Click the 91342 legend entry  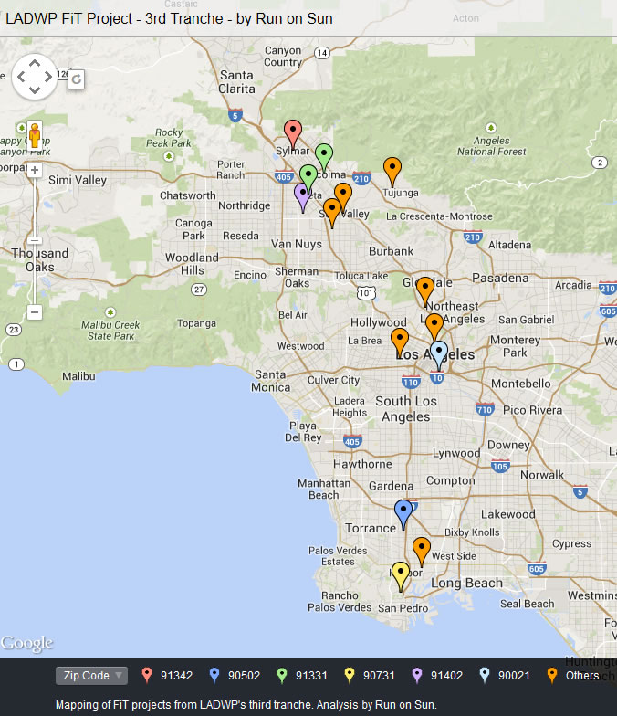(x=168, y=676)
